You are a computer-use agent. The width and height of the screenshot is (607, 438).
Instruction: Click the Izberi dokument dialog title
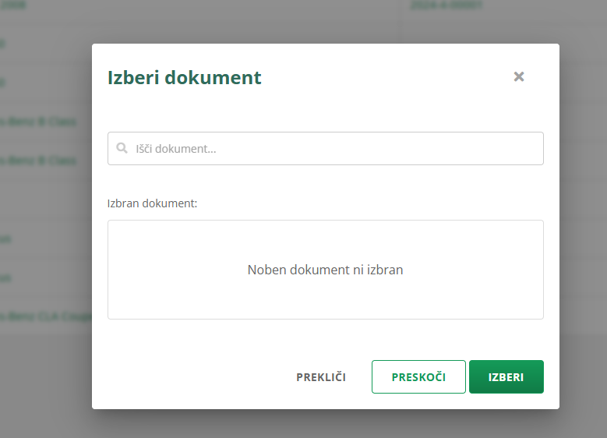[x=184, y=78]
